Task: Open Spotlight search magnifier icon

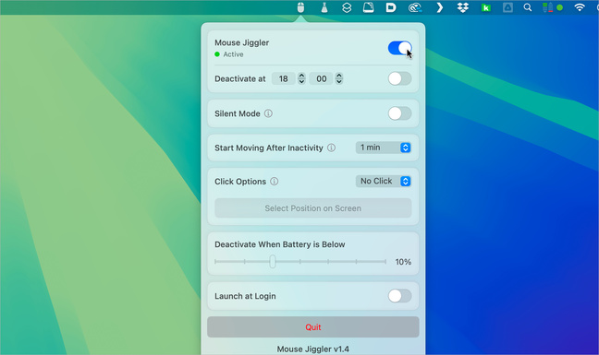Action: click(x=528, y=7)
